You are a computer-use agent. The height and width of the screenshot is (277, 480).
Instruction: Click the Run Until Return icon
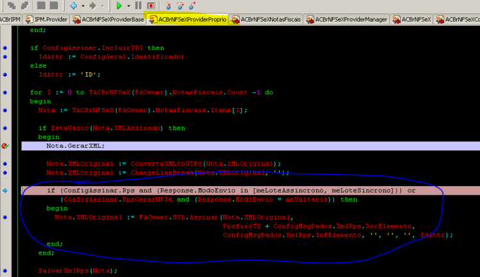tap(192, 6)
